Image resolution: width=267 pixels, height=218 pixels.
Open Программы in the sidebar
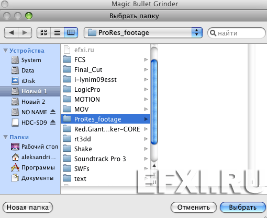(x=30, y=167)
